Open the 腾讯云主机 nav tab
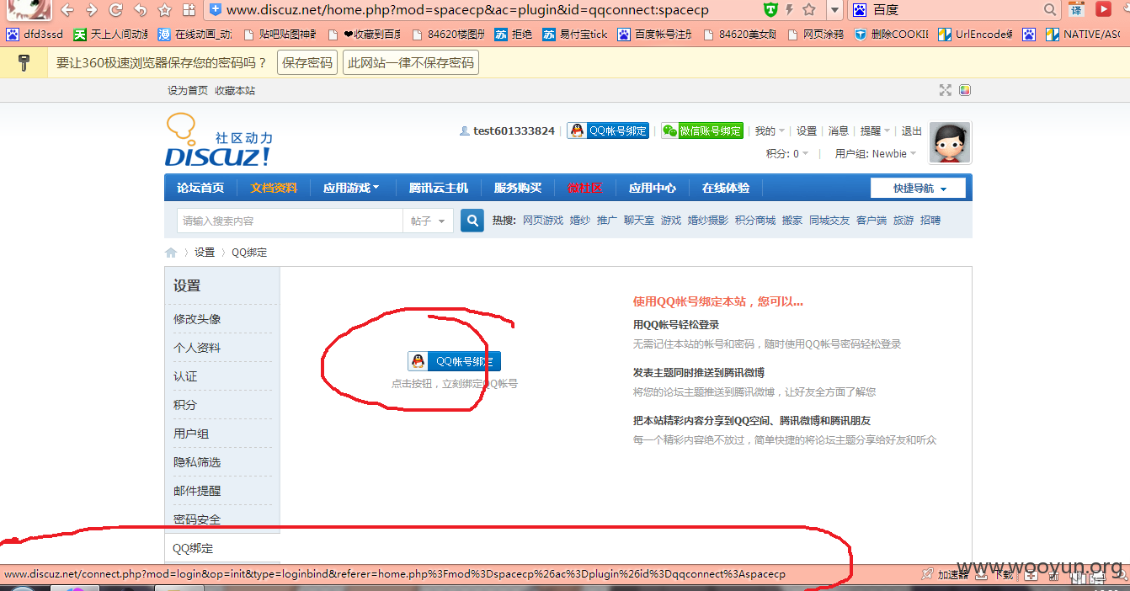 coord(439,188)
